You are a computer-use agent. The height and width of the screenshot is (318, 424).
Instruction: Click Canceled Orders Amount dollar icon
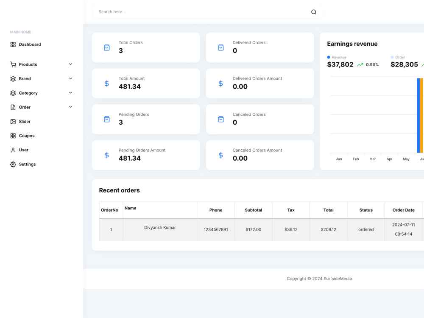click(x=221, y=155)
